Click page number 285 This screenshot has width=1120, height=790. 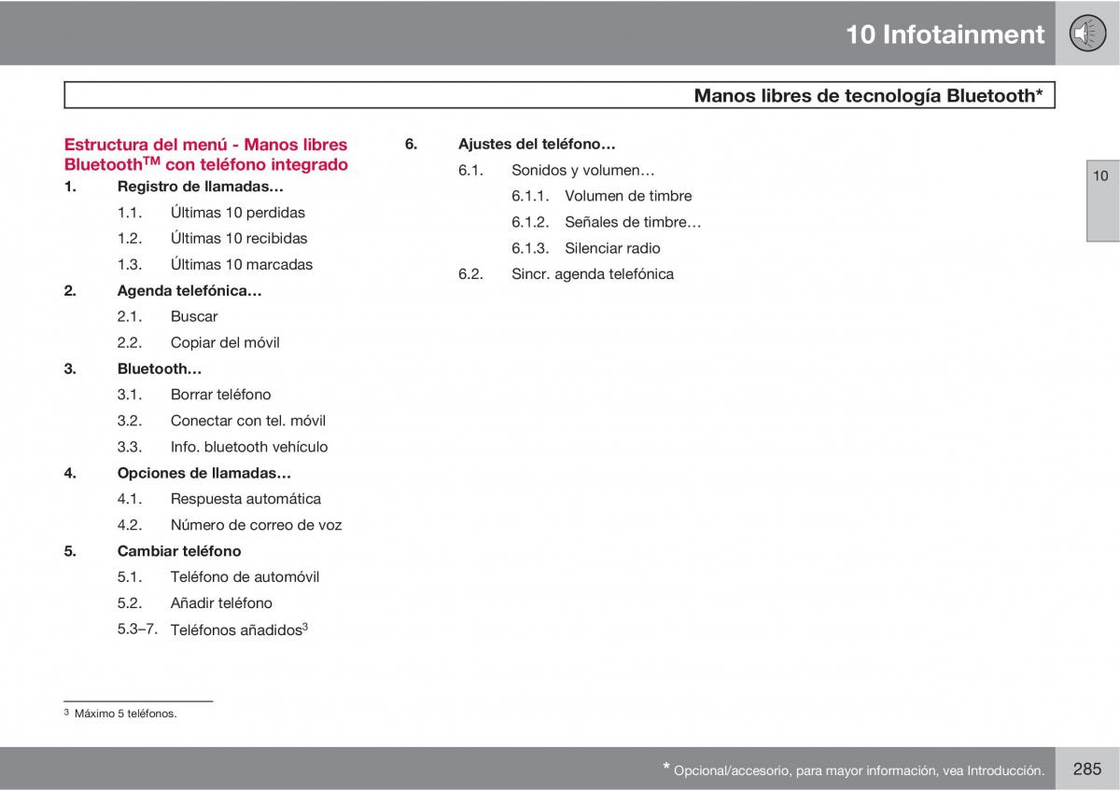[1087, 769]
